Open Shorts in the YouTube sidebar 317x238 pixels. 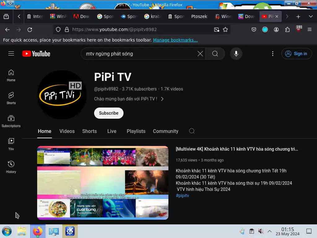(11, 98)
